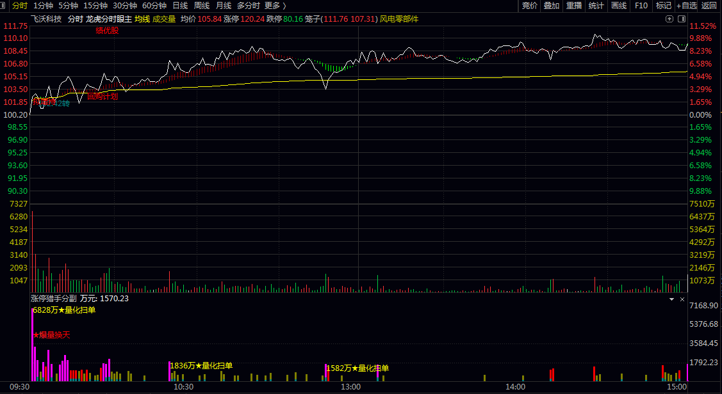Click the 100.20 price axis label

pyautogui.click(x=15, y=115)
